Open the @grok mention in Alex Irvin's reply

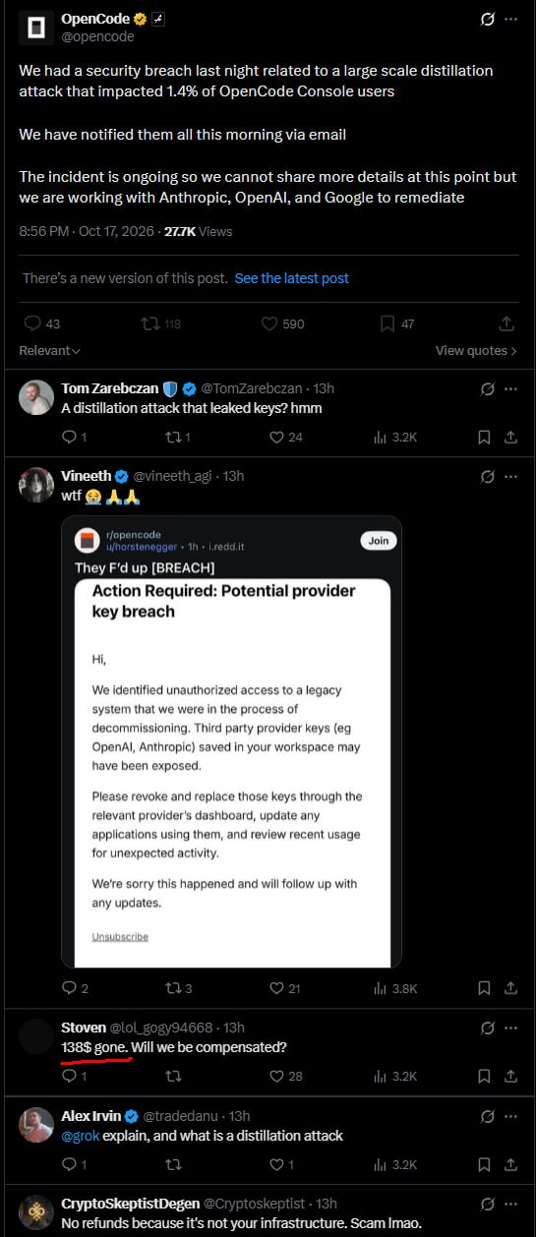pyautogui.click(x=79, y=1136)
